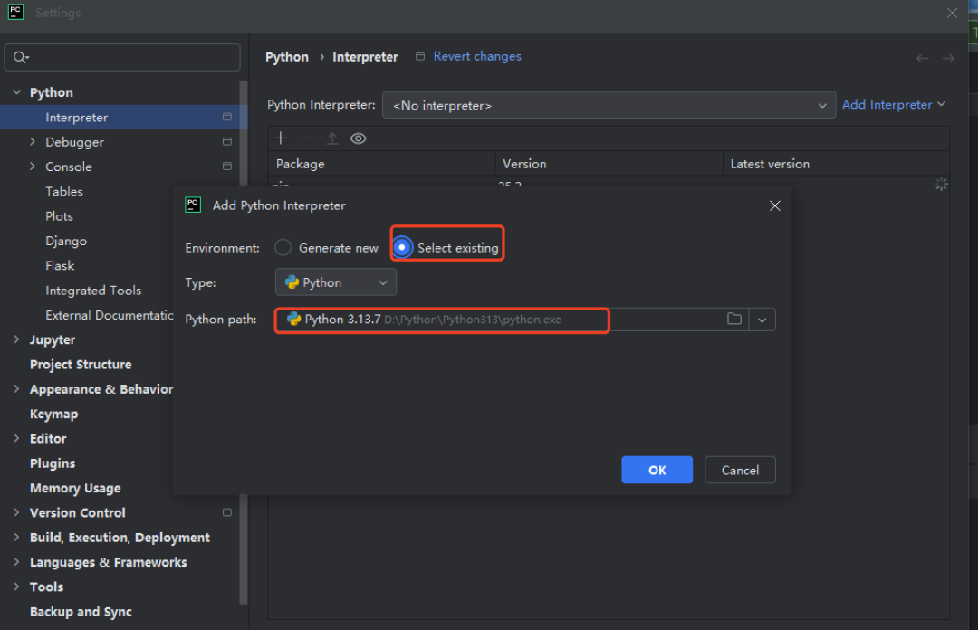
Task: Expand the Console tree node
Action: pyautogui.click(x=33, y=166)
